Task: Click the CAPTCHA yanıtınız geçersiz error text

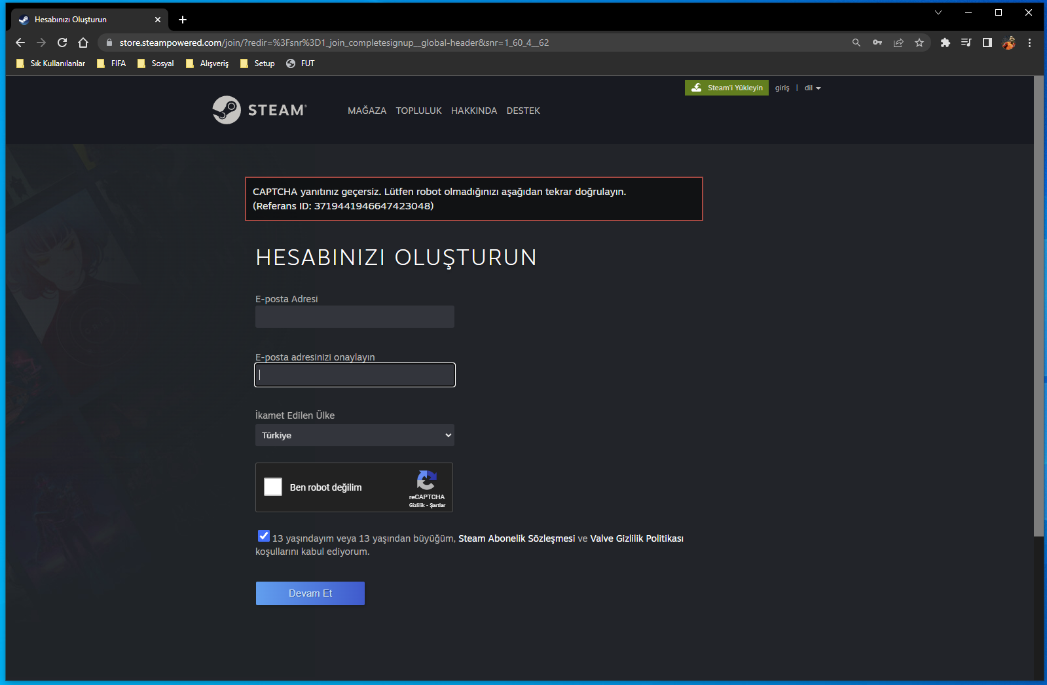Action: [439, 198]
